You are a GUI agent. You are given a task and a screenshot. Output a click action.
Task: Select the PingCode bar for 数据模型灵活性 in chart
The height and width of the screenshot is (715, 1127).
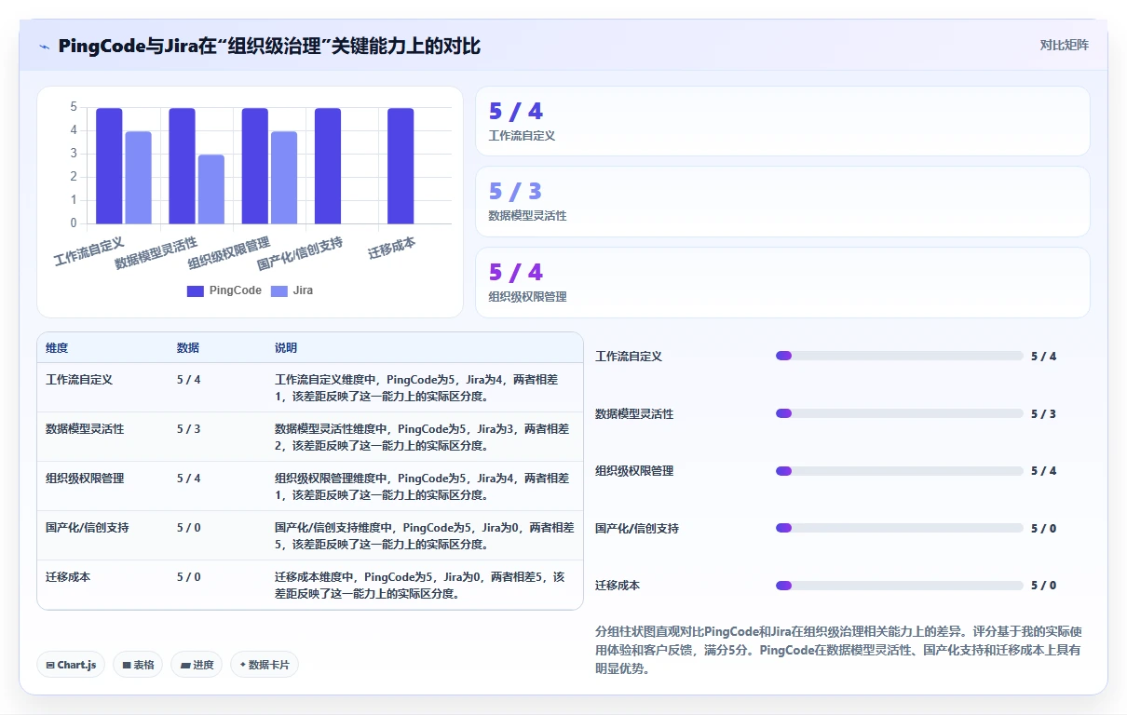[x=182, y=166]
